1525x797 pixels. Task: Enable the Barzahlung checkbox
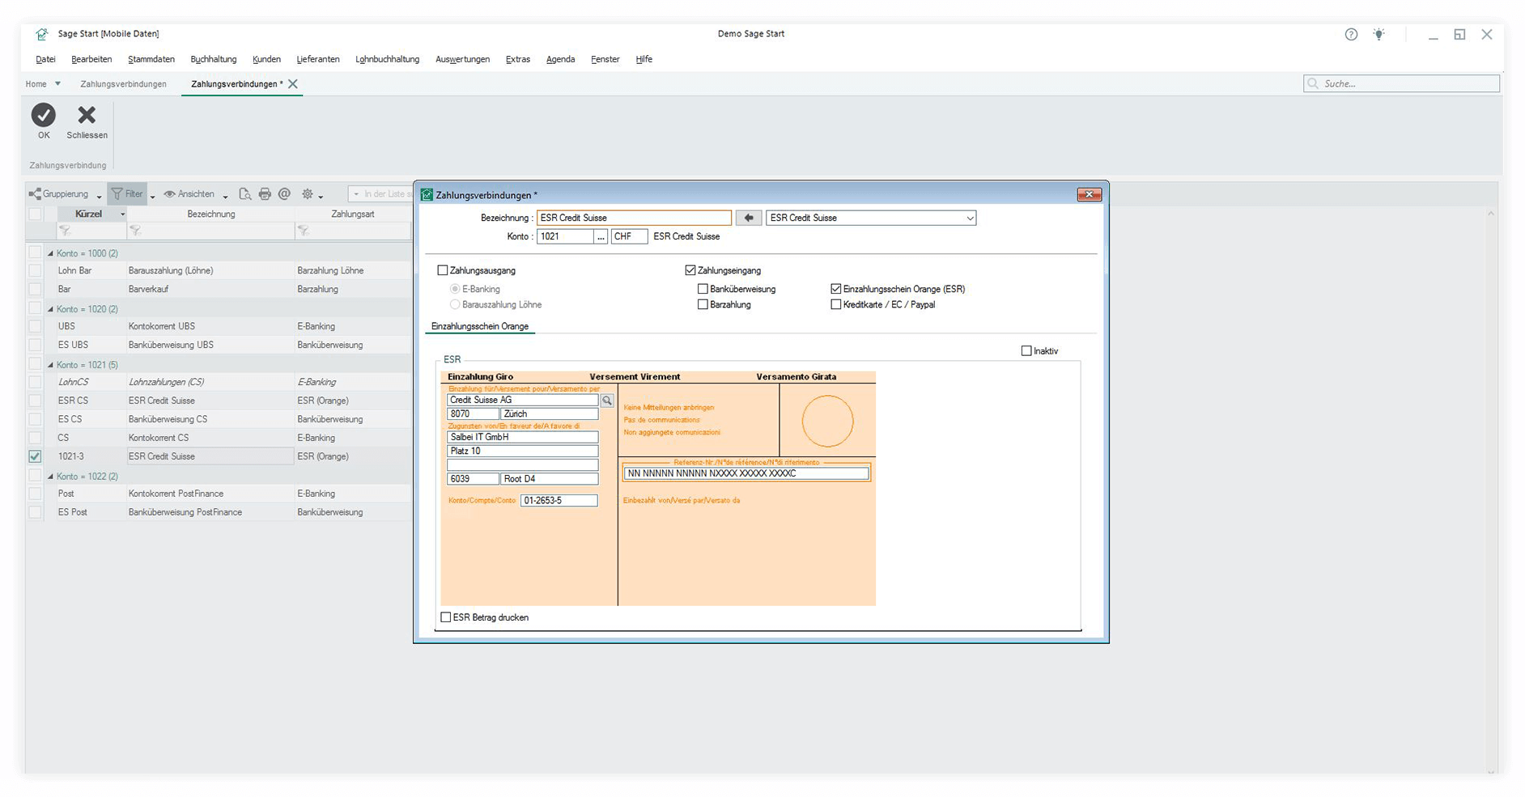703,305
